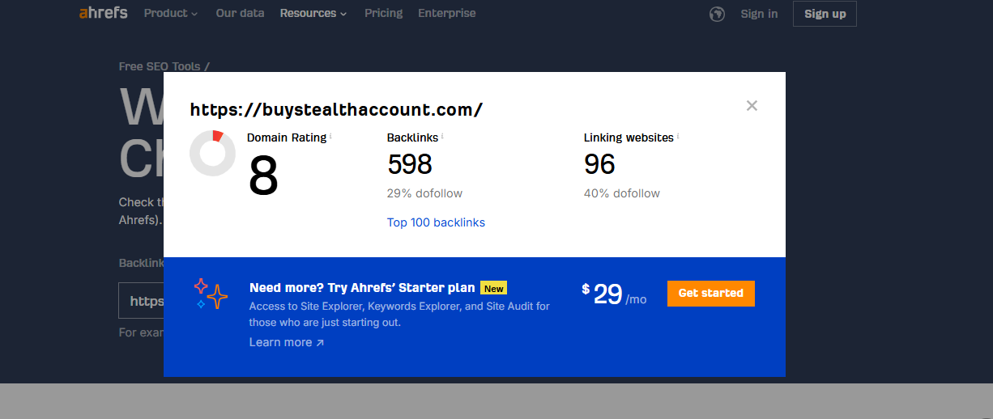Screen dimensions: 993x419
Task: Click the Domain Rating info icon
Action: (331, 136)
